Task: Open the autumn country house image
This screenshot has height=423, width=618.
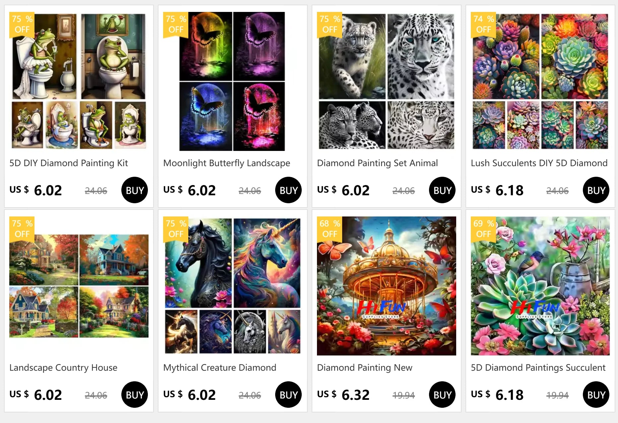Action: pos(79,286)
